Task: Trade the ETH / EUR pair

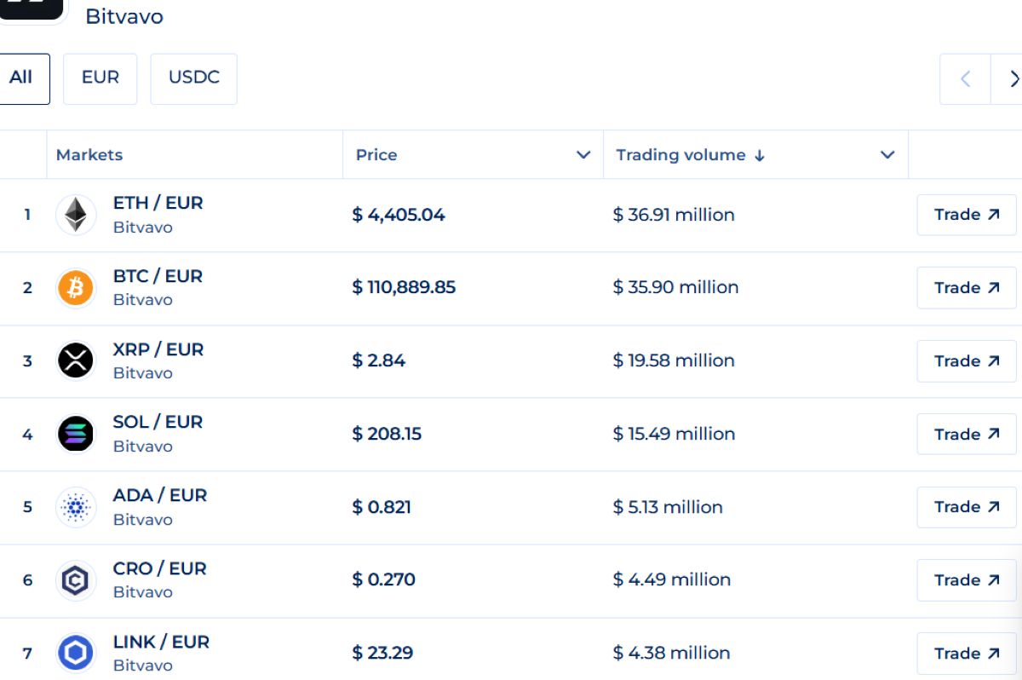Action: 967,215
